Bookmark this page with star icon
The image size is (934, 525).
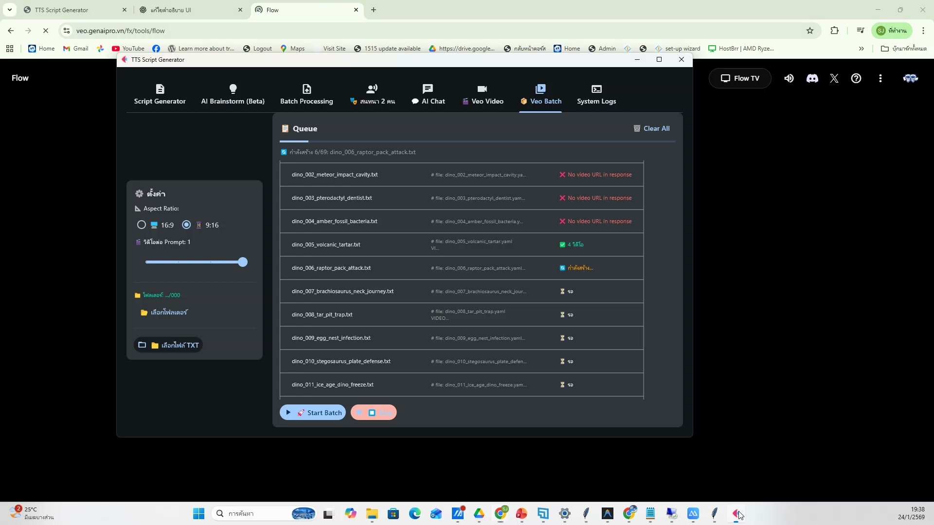point(809,31)
